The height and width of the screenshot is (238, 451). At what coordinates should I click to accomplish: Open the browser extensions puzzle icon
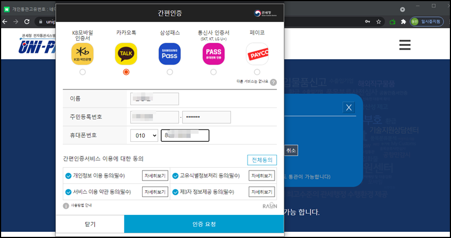click(404, 21)
